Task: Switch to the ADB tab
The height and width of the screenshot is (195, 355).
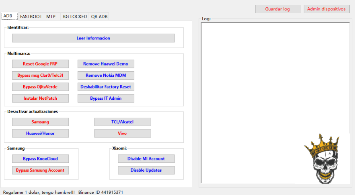Action: (10, 16)
